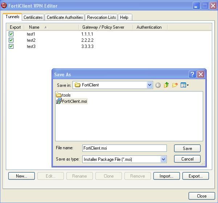Click the gateway address 2.2.2.2
Image resolution: width=218 pixels, height=203 pixels.
[87, 40]
